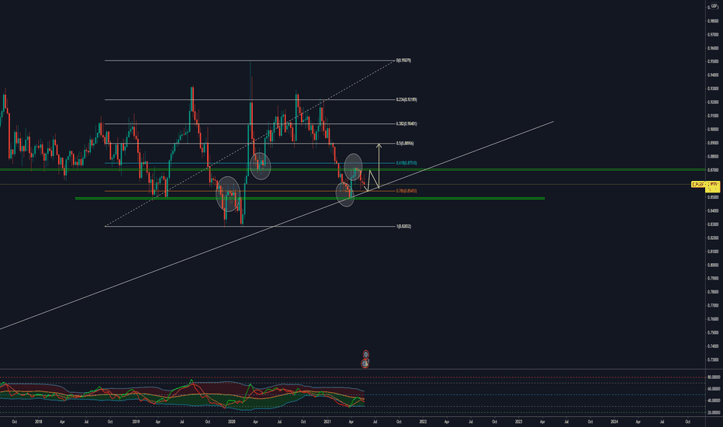This screenshot has height=427, width=723.
Task: Click 2023 on the time axis
Action: [x=518, y=422]
